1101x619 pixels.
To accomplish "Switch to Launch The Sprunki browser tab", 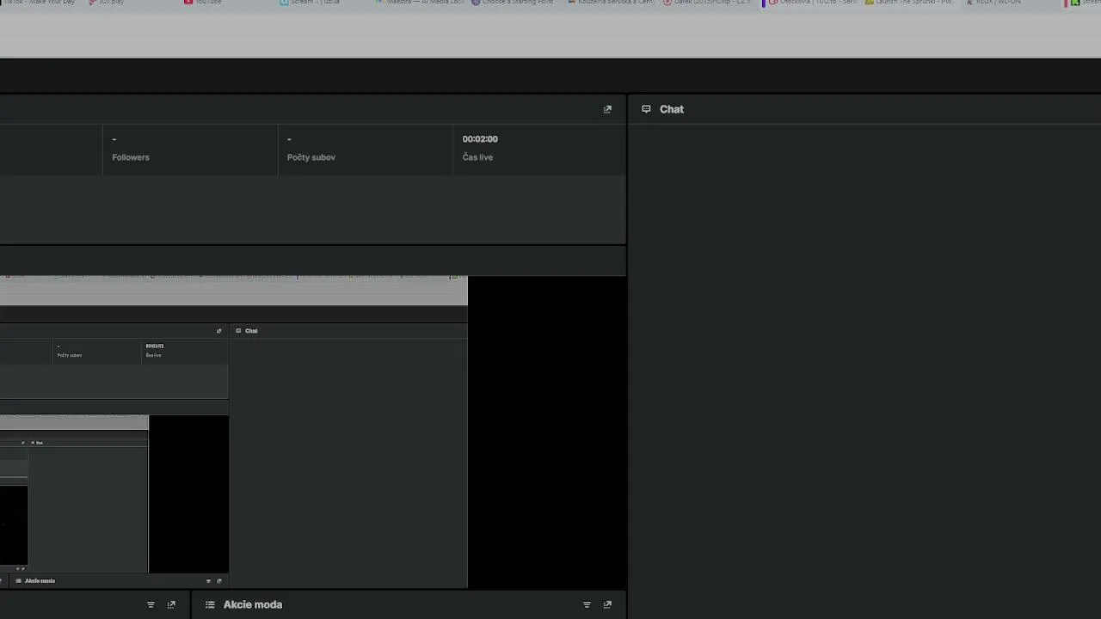I will [908, 3].
